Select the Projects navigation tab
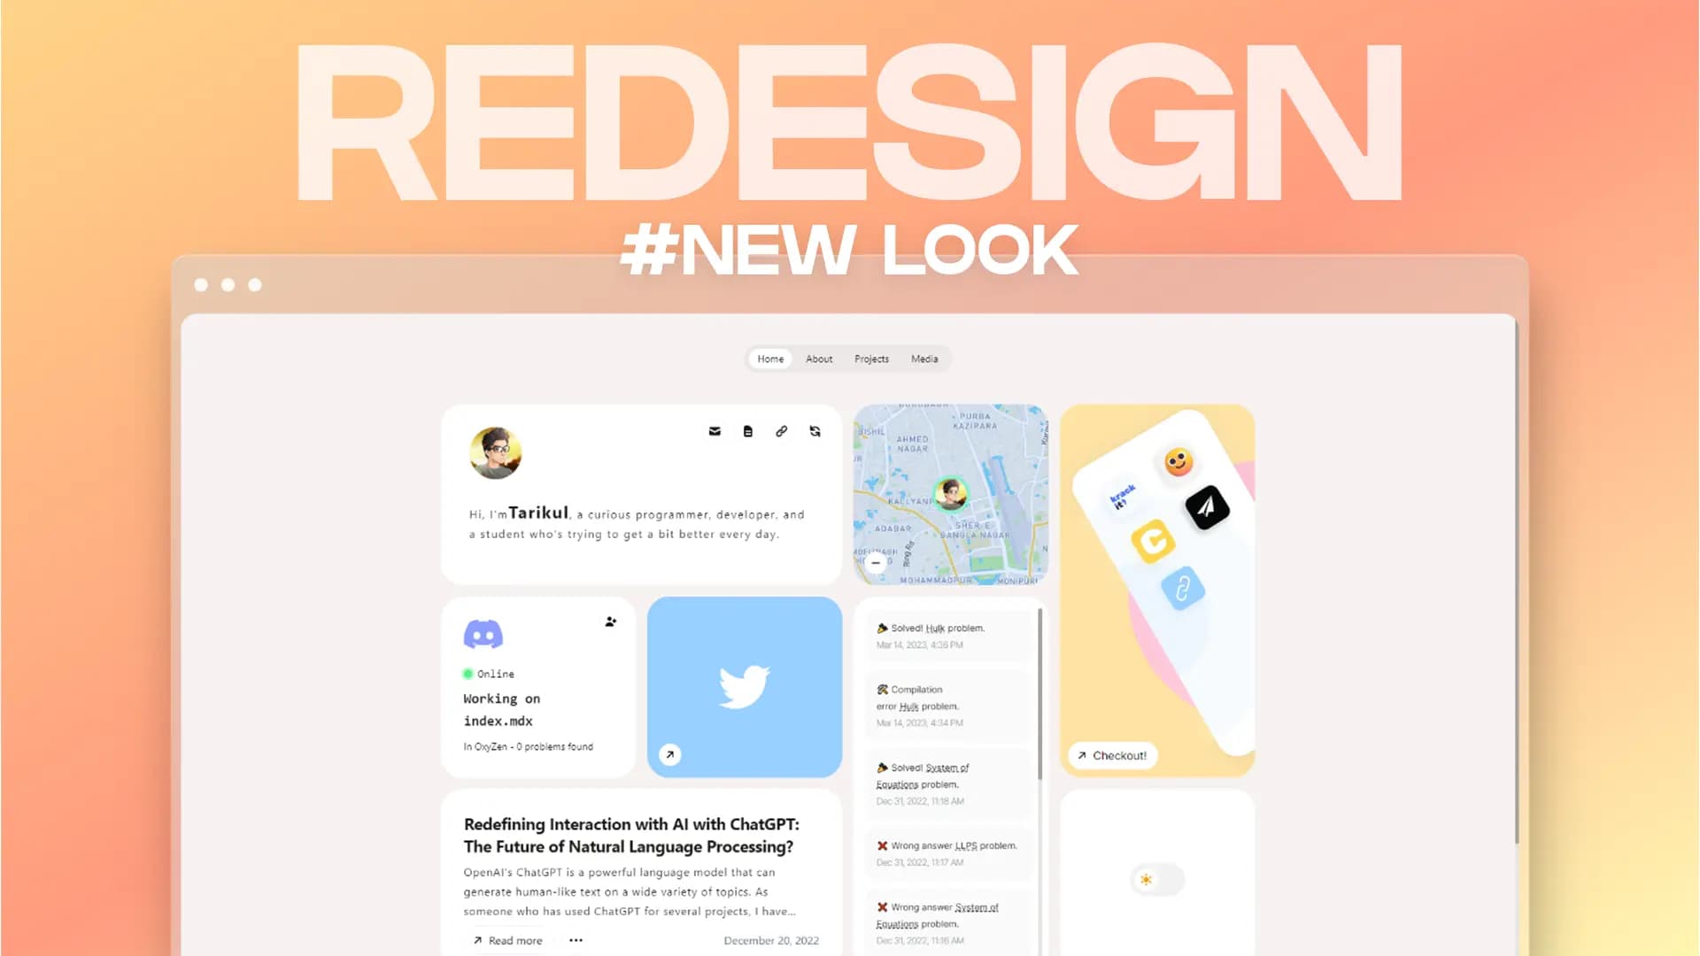Image resolution: width=1700 pixels, height=956 pixels. coord(871,358)
